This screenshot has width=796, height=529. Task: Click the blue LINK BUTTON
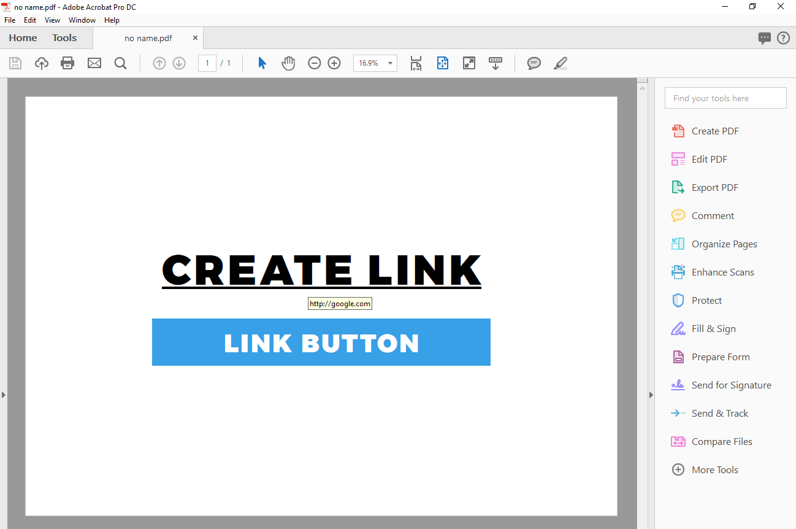coord(321,342)
